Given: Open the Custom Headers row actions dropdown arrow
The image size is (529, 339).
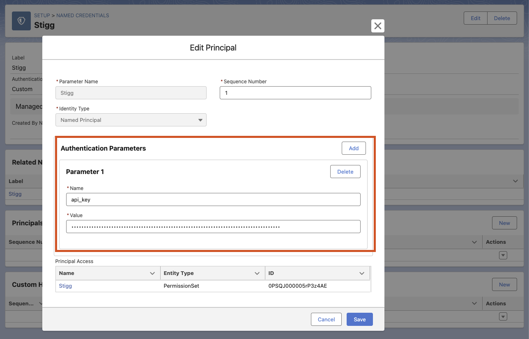Looking at the screenshot, I should point(503,316).
